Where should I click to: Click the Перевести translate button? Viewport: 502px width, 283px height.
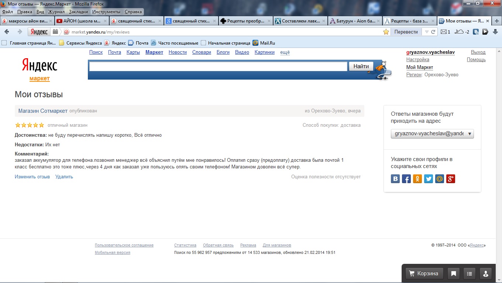click(406, 32)
